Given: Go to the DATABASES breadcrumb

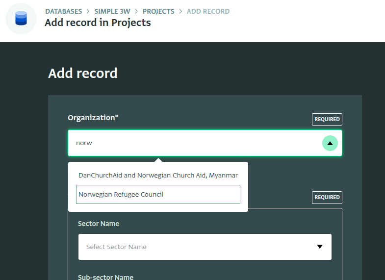Looking at the screenshot, I should pyautogui.click(x=64, y=11).
